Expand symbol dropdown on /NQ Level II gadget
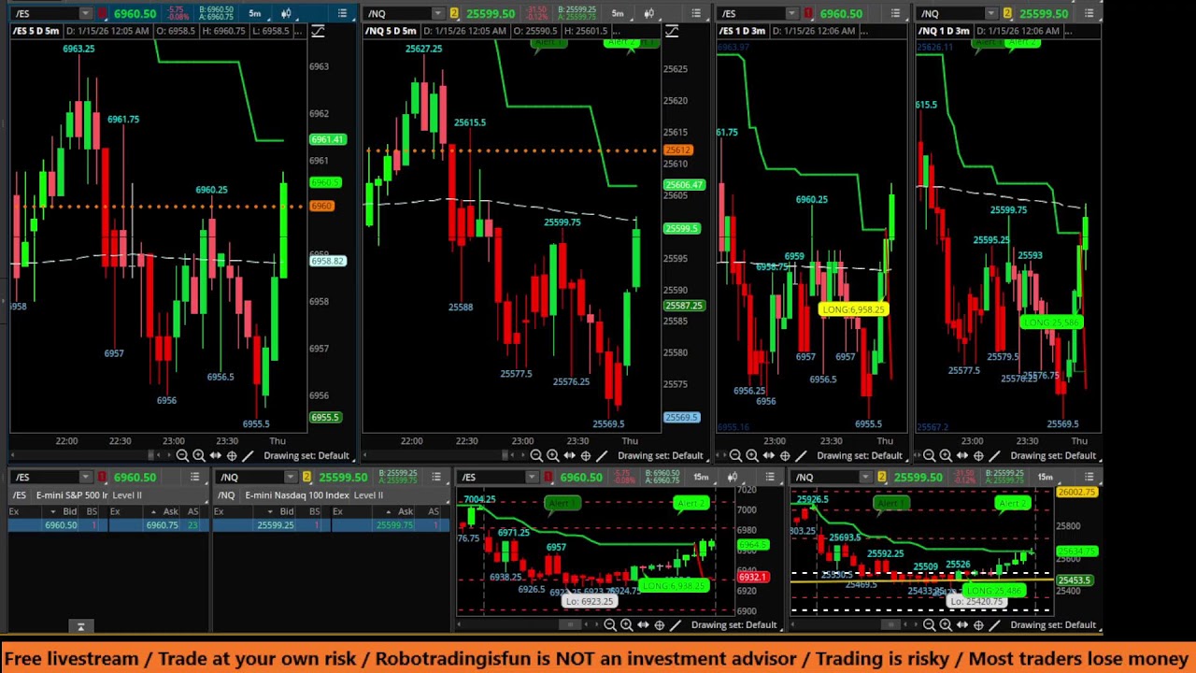Screen dimensions: 1196x673 click(291, 477)
